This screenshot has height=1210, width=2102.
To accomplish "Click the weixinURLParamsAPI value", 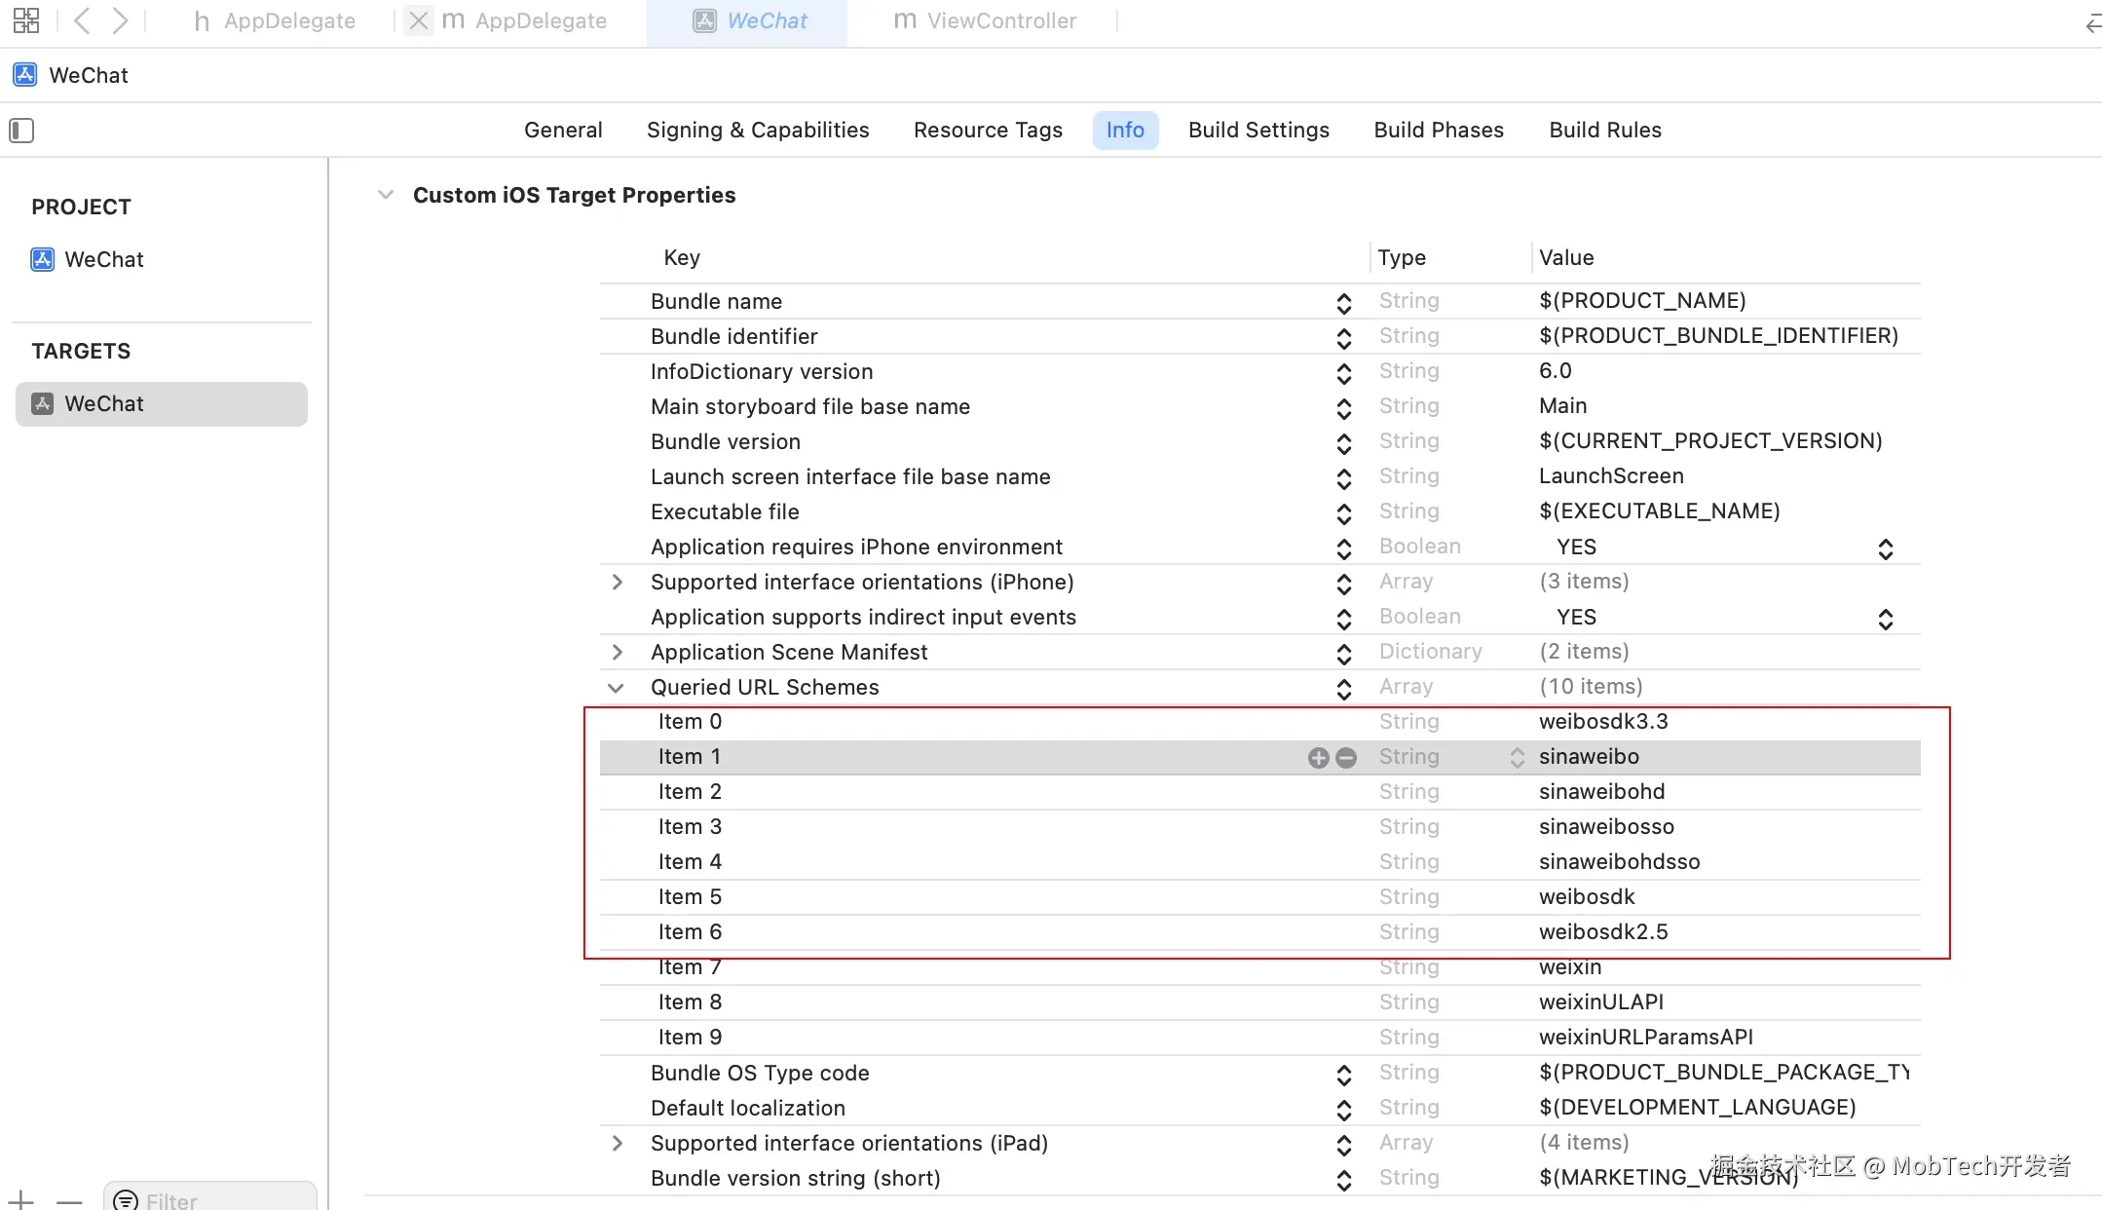I will point(1646,1038).
